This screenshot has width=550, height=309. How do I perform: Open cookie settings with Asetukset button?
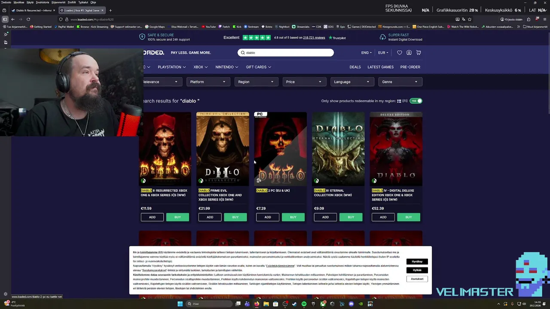pos(417,279)
